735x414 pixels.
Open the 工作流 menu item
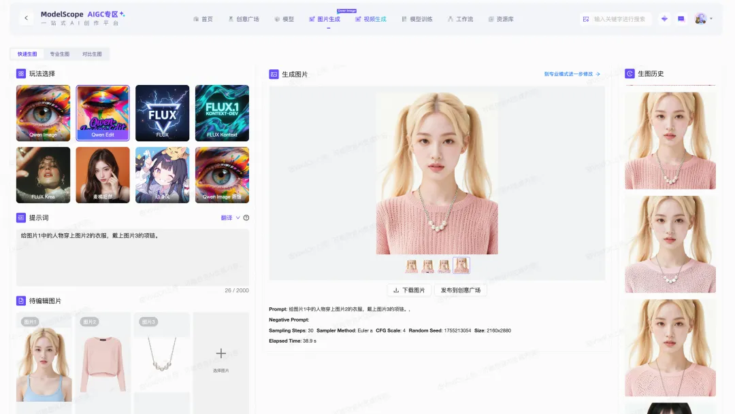(460, 19)
